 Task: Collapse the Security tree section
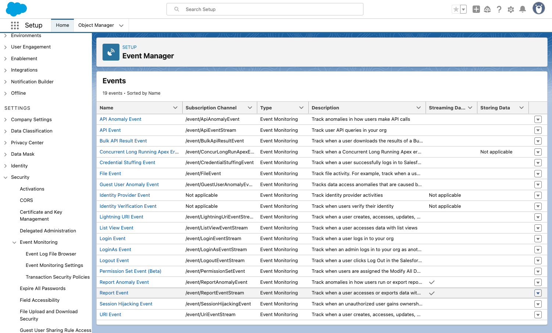pyautogui.click(x=6, y=177)
